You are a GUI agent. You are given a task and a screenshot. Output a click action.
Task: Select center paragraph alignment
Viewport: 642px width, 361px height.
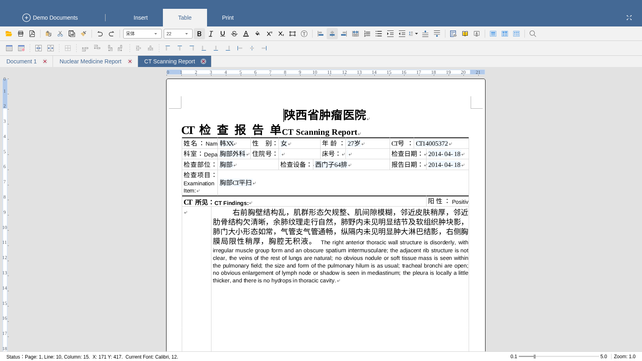coord(332,34)
